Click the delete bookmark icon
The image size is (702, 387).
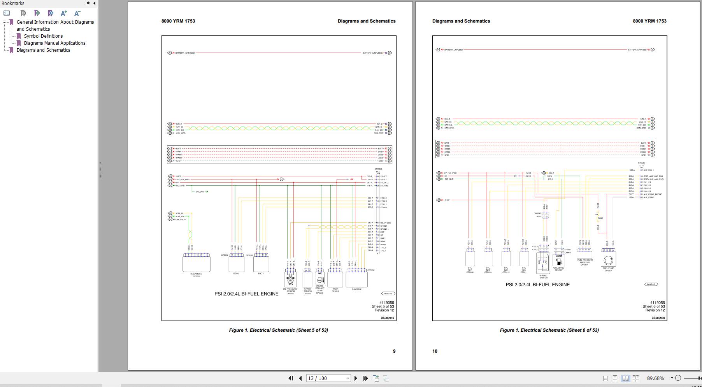click(23, 13)
